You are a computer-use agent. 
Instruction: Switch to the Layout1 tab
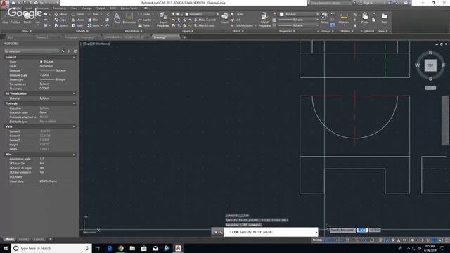(23, 239)
